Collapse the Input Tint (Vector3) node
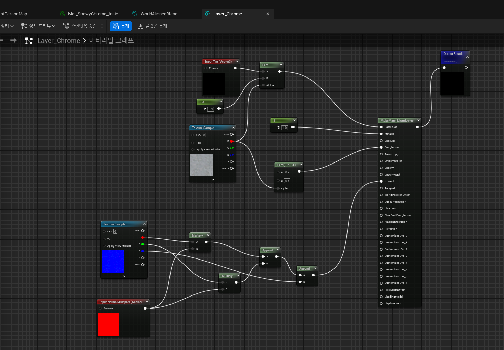The image size is (504, 350). click(x=237, y=61)
